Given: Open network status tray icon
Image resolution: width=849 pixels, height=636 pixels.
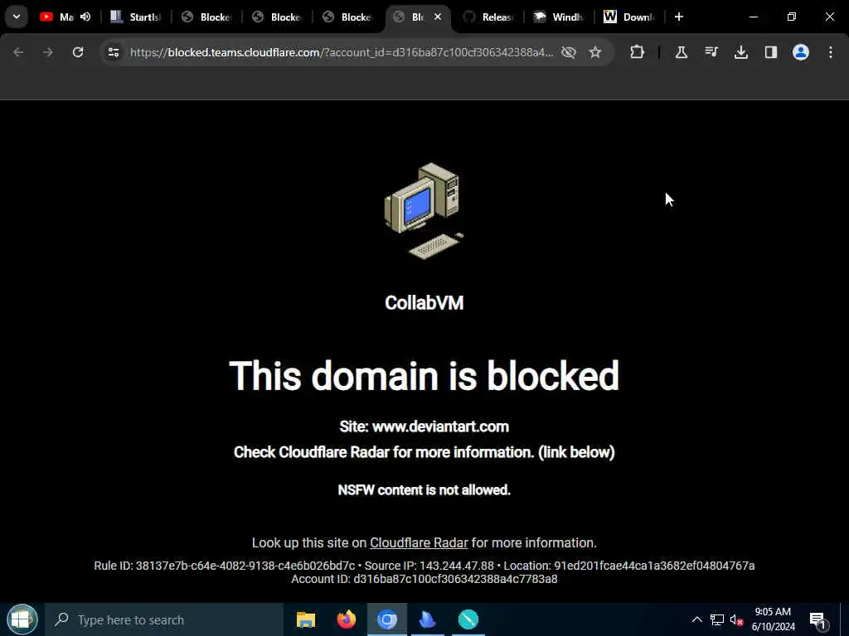Looking at the screenshot, I should pos(717,619).
